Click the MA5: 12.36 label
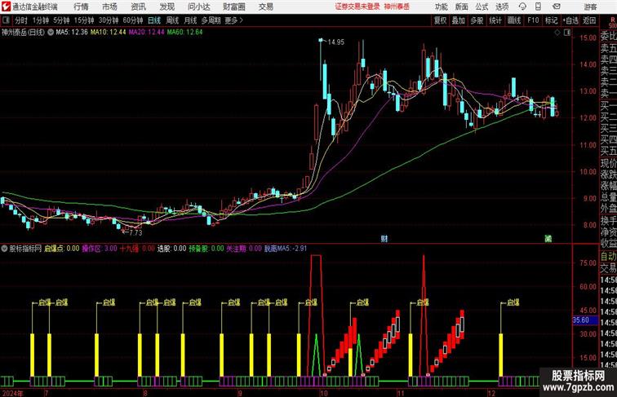Screen dimensions: 617x397 click(72, 33)
